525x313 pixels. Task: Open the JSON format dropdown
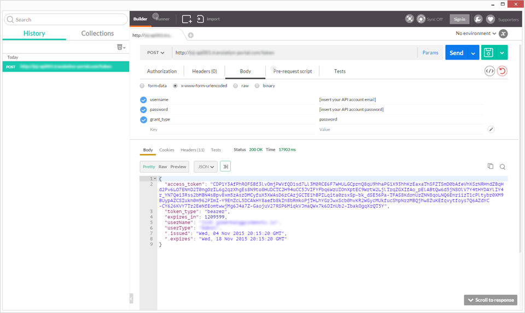206,167
